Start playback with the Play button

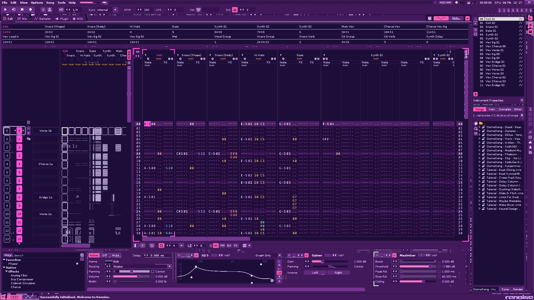5,9
